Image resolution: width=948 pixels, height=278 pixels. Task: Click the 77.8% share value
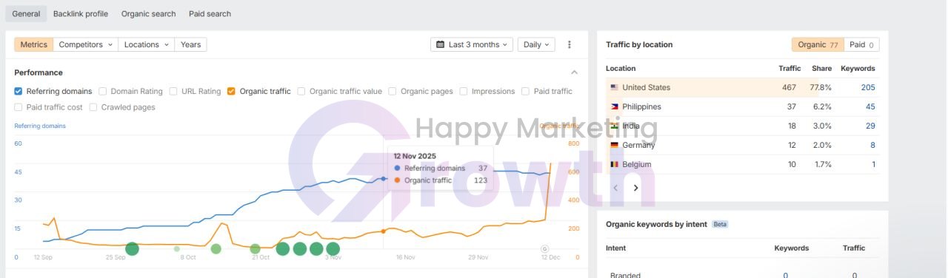point(821,87)
